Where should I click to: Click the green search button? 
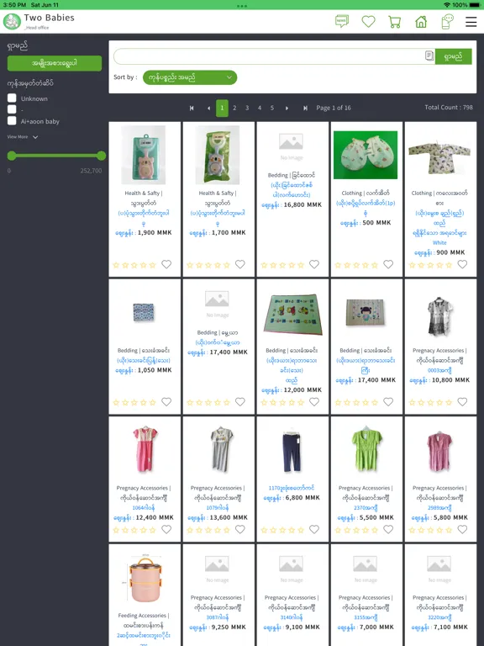pyautogui.click(x=453, y=56)
